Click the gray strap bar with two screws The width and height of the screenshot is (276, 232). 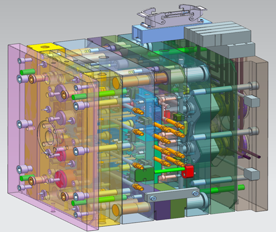coord(172,195)
